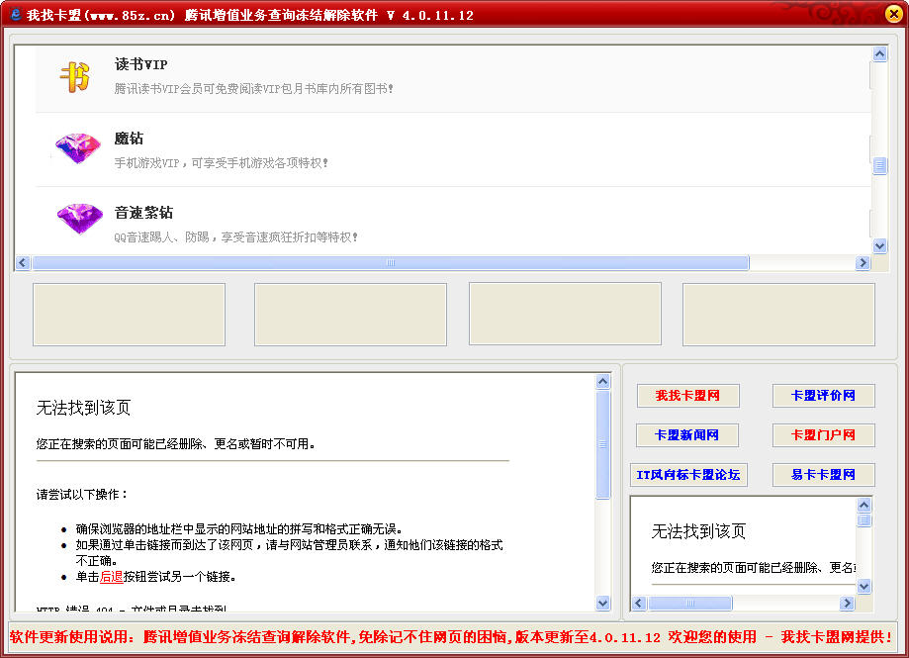
Task: Click the up arrow of the service list scrollbar
Action: [x=879, y=53]
